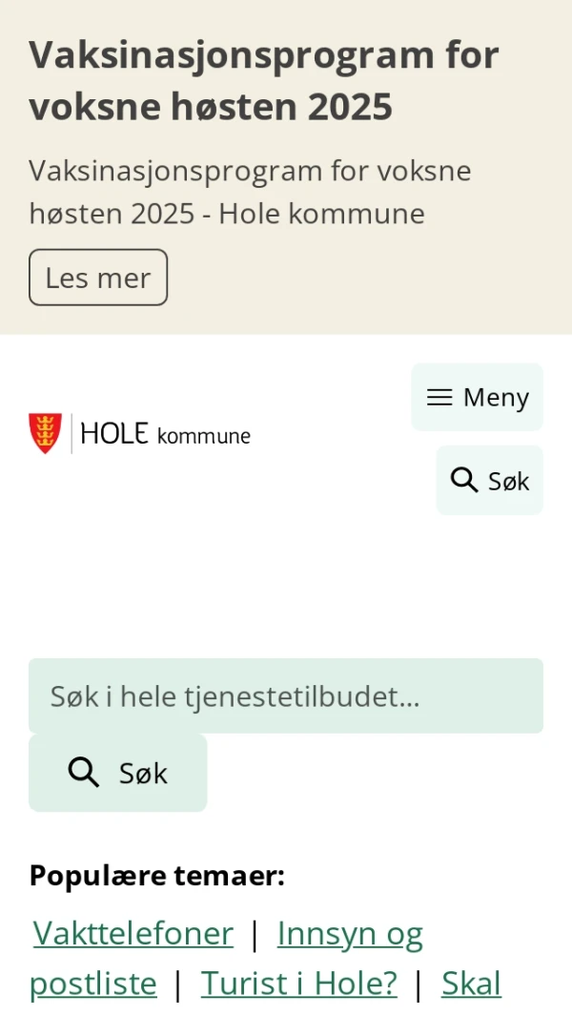Viewport: 572px width, 1016px height.
Task: Click the Les mer button
Action: click(x=98, y=277)
